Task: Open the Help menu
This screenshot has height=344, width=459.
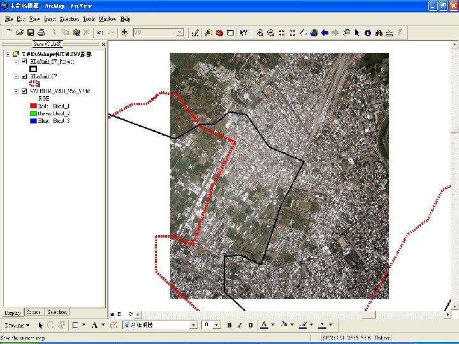Action: click(125, 19)
